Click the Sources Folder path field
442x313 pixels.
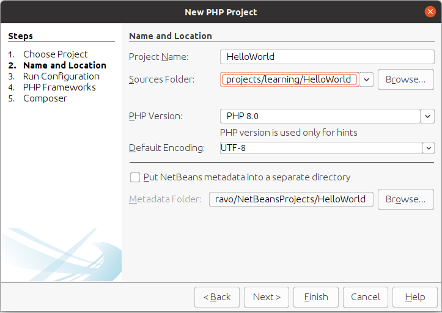click(x=290, y=79)
